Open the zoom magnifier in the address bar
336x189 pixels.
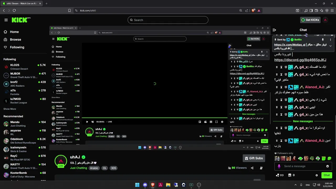(241, 10)
